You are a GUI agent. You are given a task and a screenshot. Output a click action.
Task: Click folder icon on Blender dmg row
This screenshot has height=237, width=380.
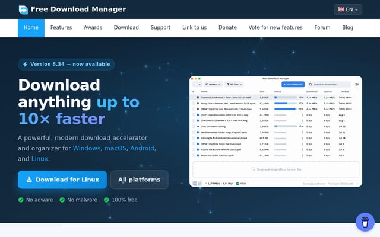coord(198,121)
